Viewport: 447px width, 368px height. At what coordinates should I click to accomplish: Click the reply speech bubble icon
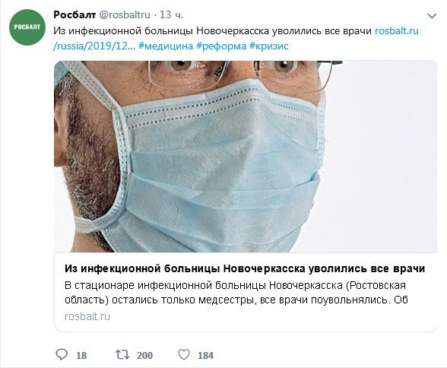[x=62, y=355]
